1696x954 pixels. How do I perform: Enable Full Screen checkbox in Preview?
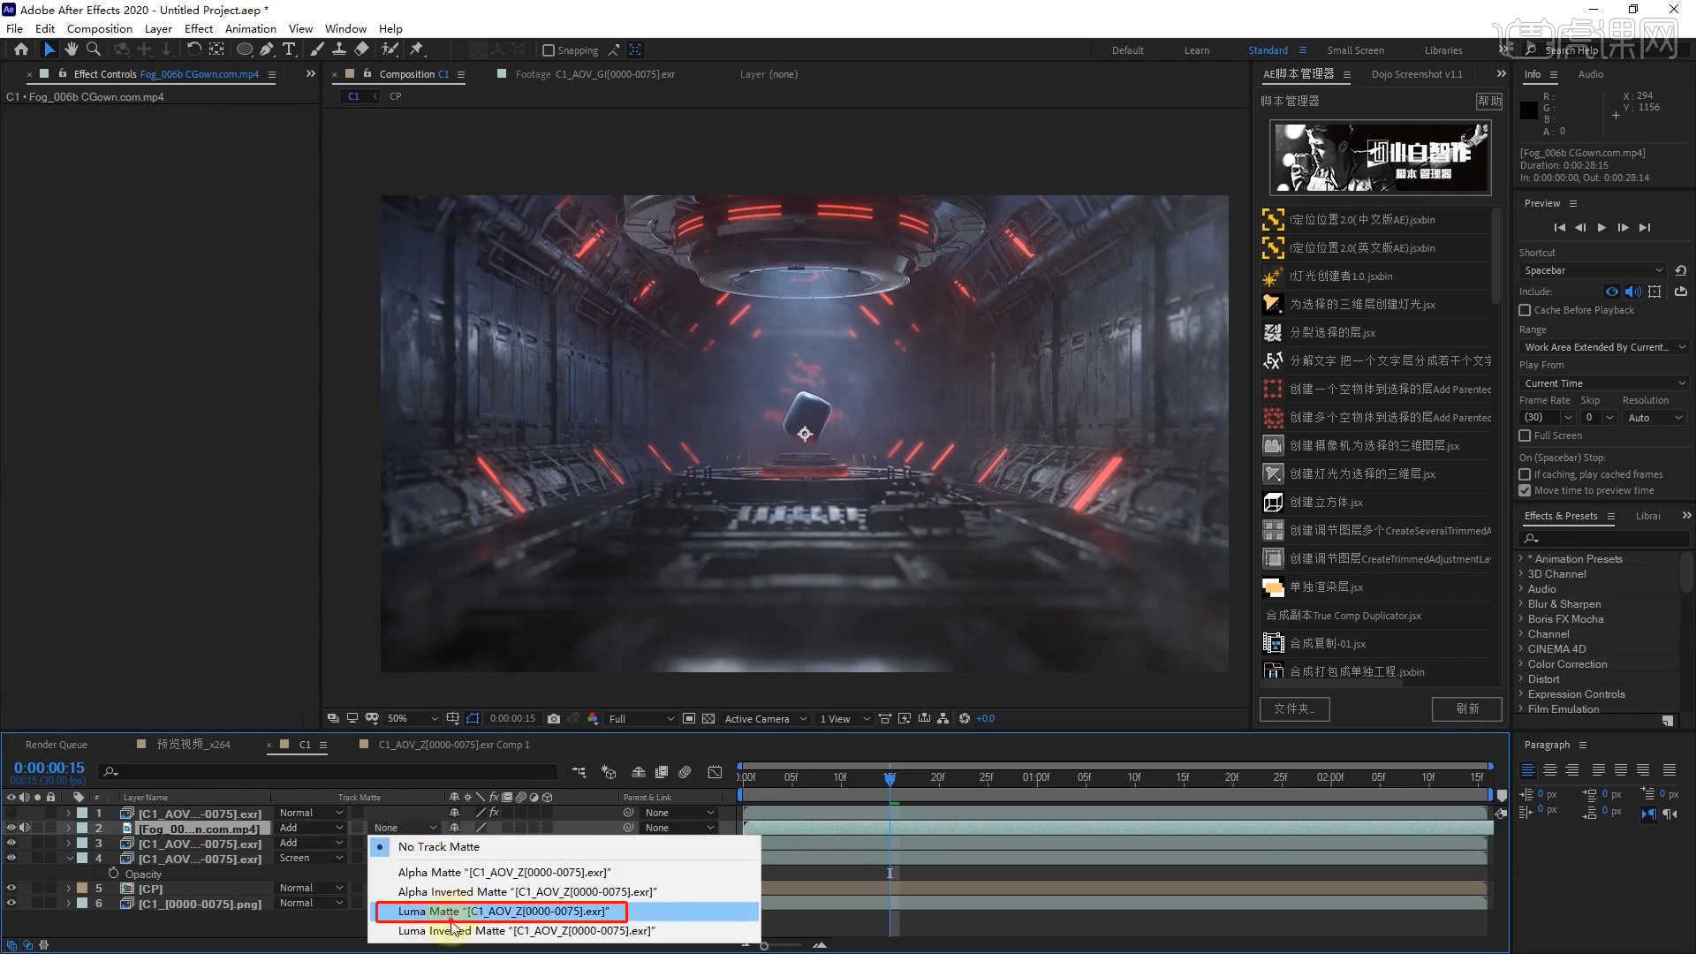coord(1525,435)
